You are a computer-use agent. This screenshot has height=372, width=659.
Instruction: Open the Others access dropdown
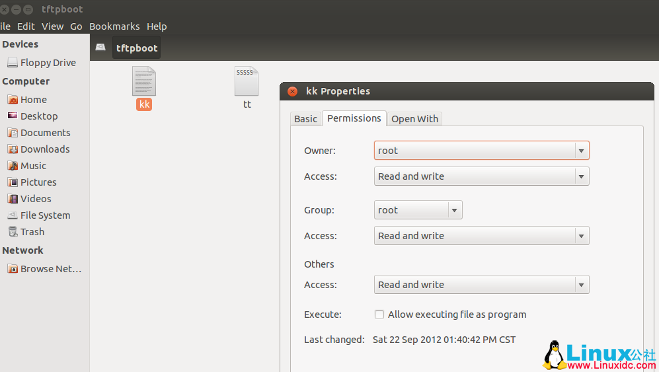click(x=481, y=285)
